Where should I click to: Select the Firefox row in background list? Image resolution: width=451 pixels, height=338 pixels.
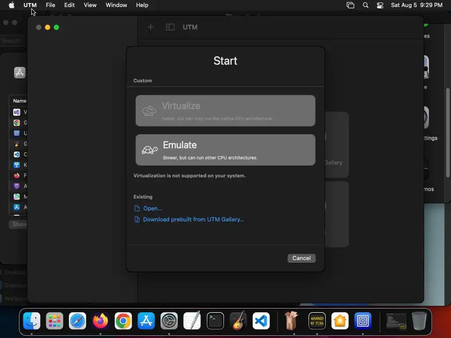point(18,175)
